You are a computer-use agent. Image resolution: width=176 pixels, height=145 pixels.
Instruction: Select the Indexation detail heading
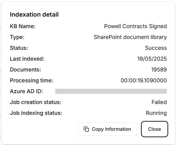point(34,15)
